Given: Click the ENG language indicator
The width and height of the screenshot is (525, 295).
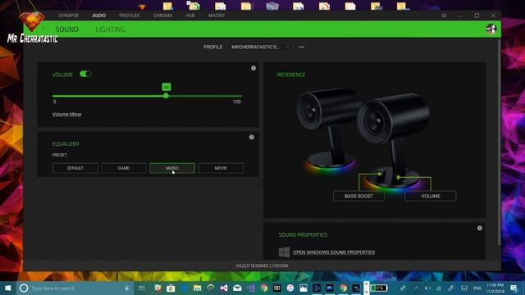Looking at the screenshot, I should [477, 288].
